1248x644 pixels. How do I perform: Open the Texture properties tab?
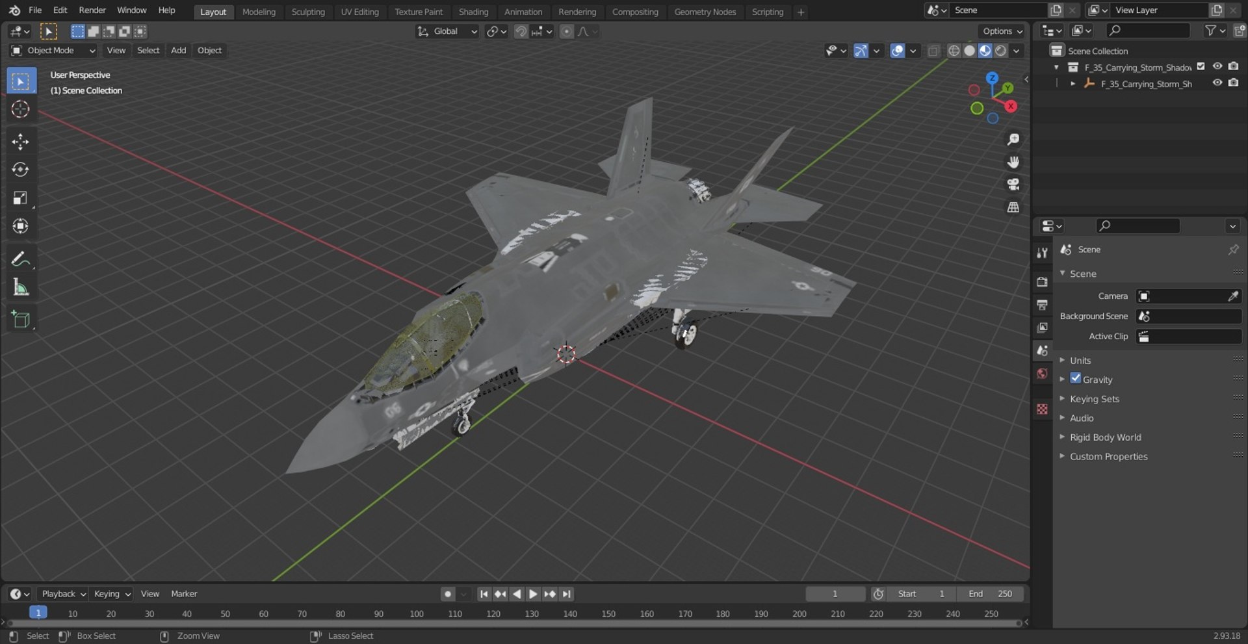1043,409
